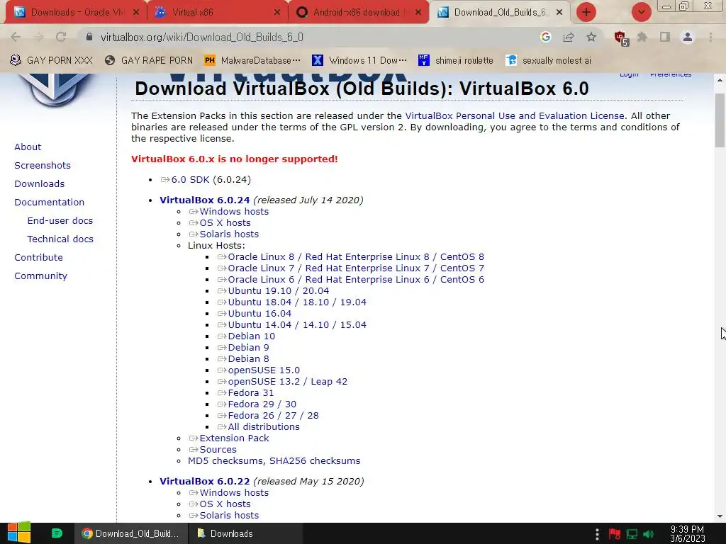Close the Downloads - Oracle VM tab
Viewport: 726px width, 544px height.
coord(135,13)
